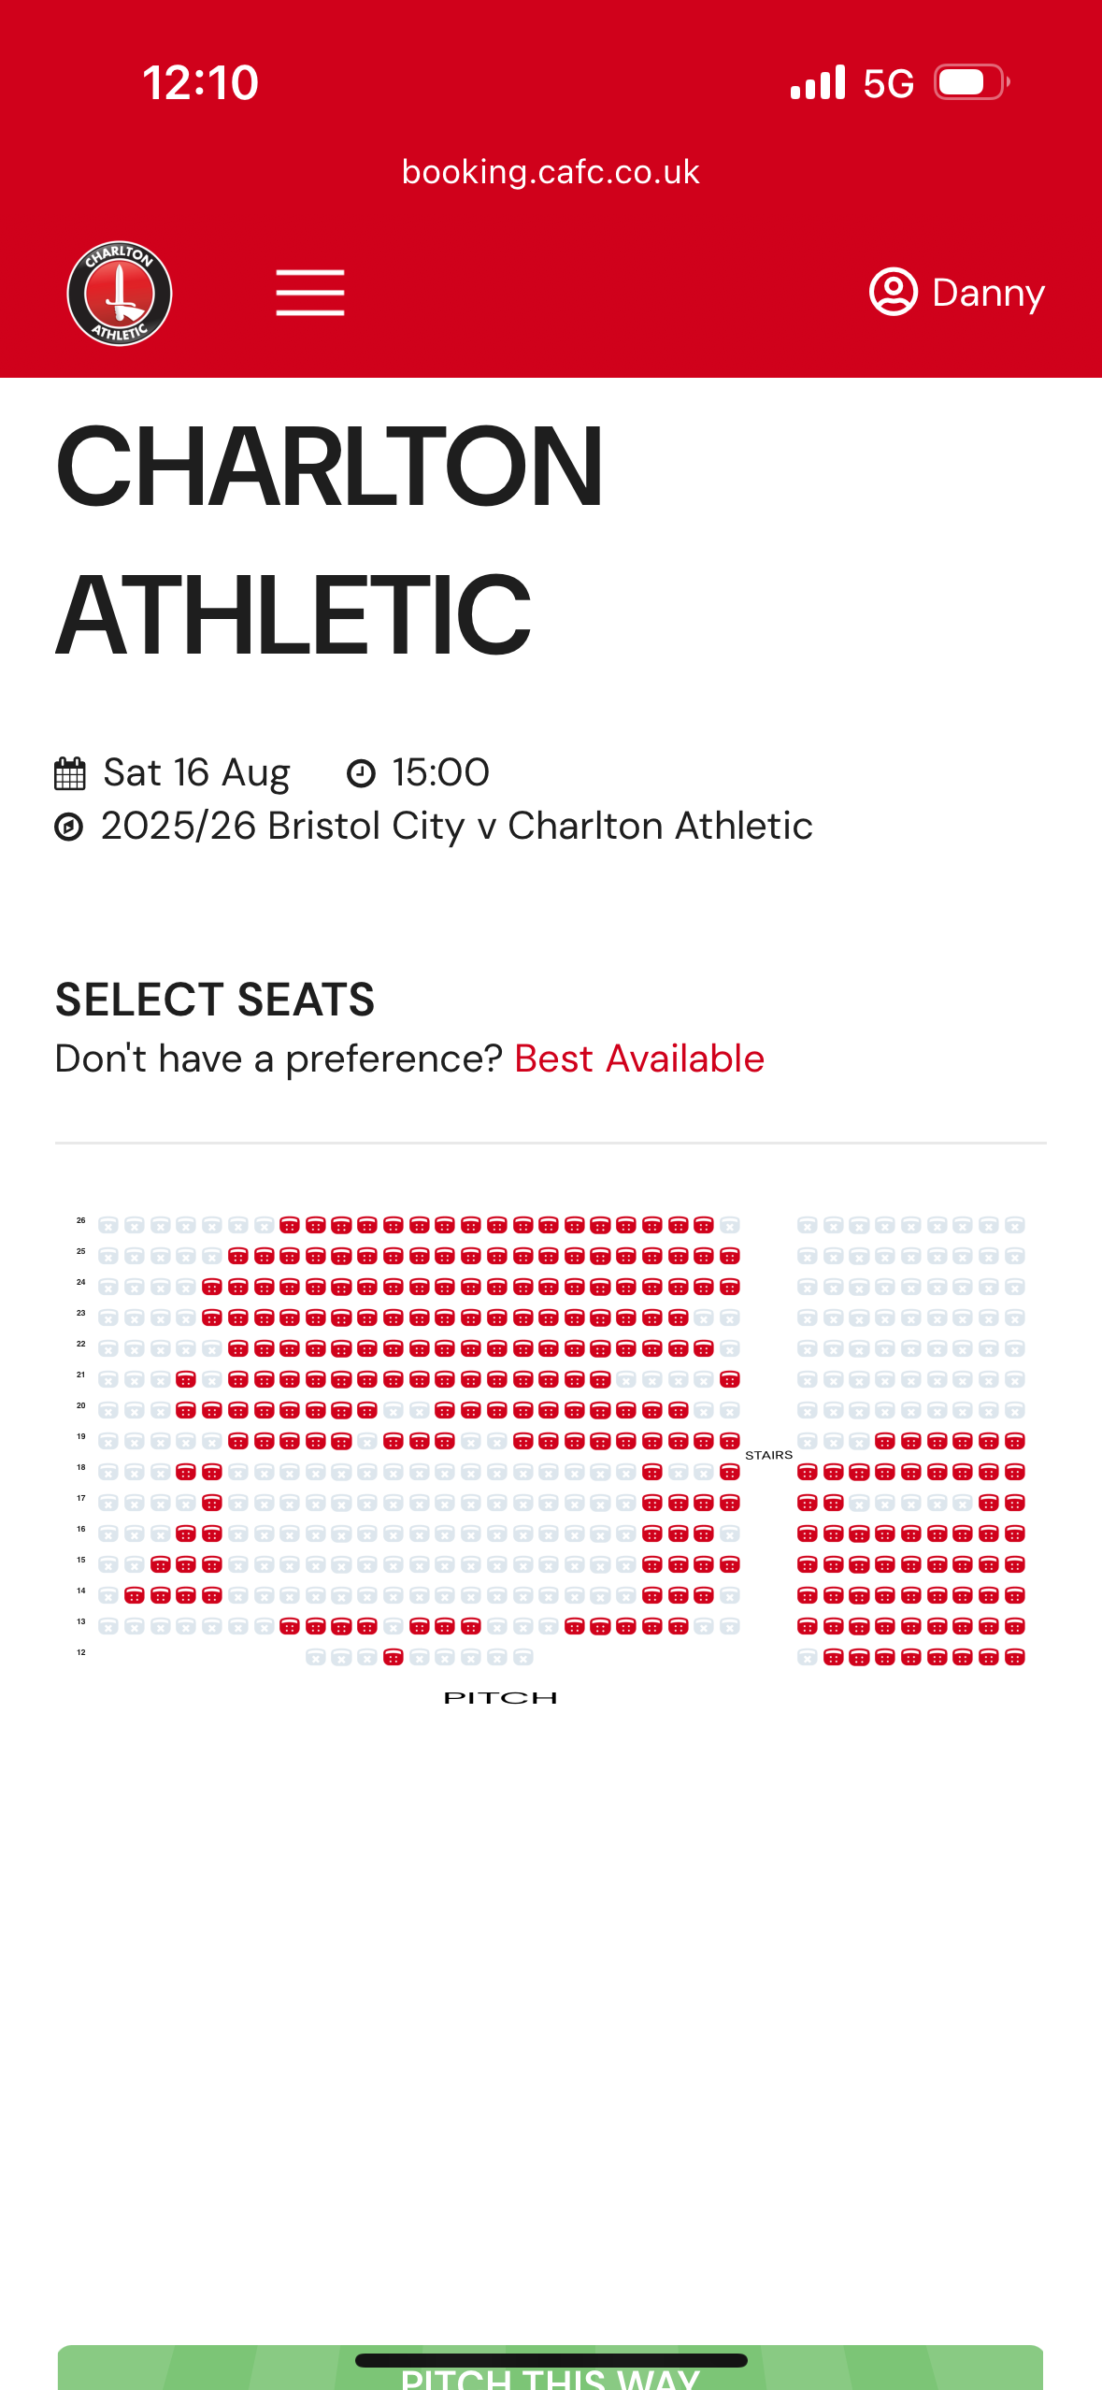This screenshot has width=1102, height=2390.
Task: Select the first red seat in row 26
Action: coord(290,1226)
